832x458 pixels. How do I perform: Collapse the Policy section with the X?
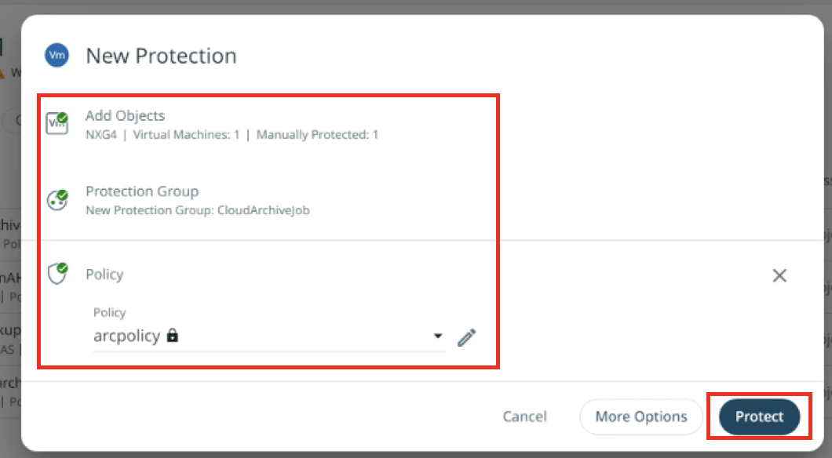(x=779, y=275)
